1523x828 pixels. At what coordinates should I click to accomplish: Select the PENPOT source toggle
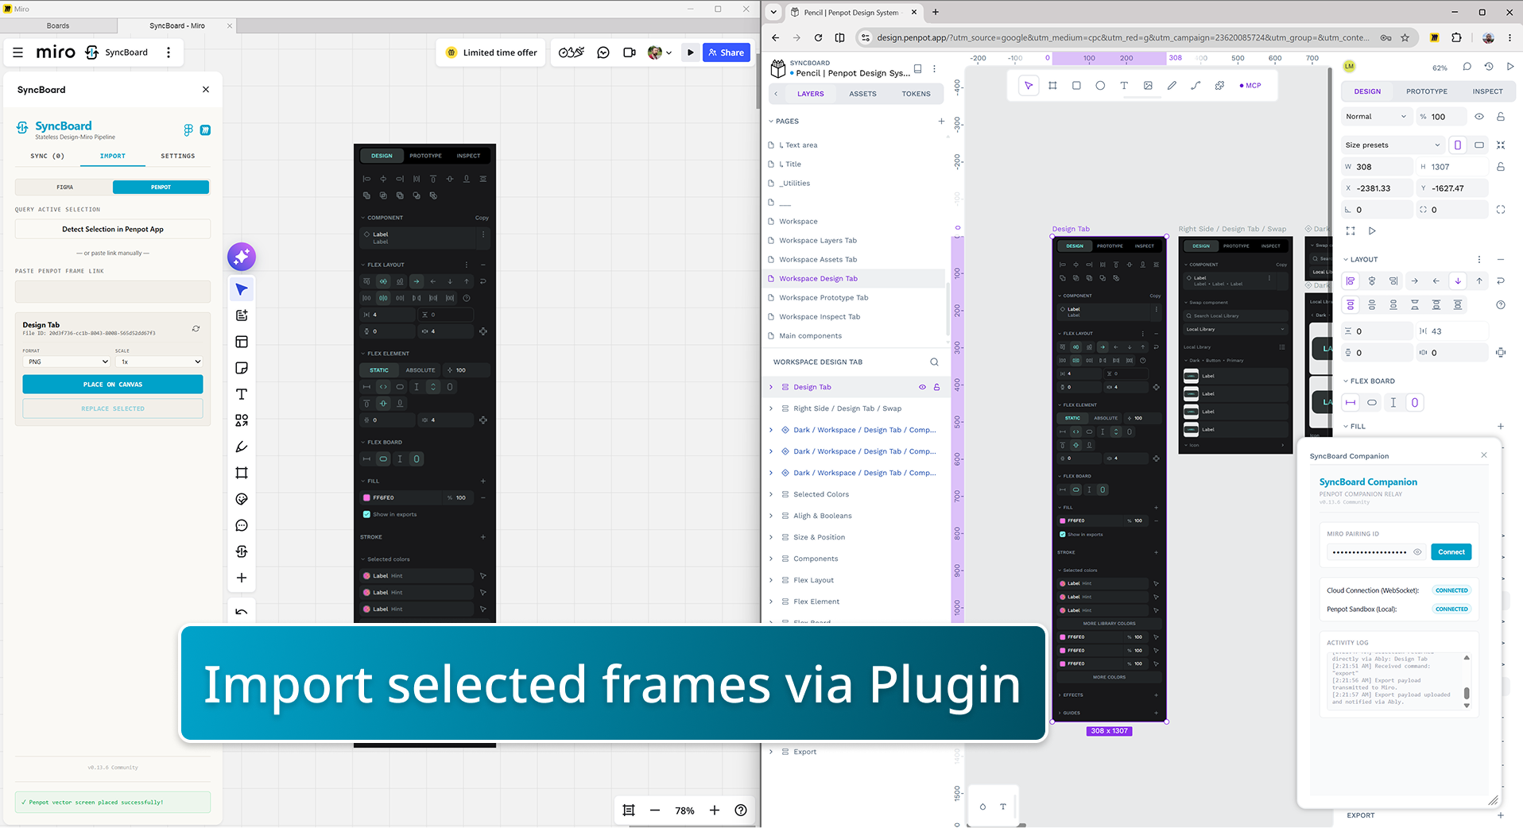point(161,188)
